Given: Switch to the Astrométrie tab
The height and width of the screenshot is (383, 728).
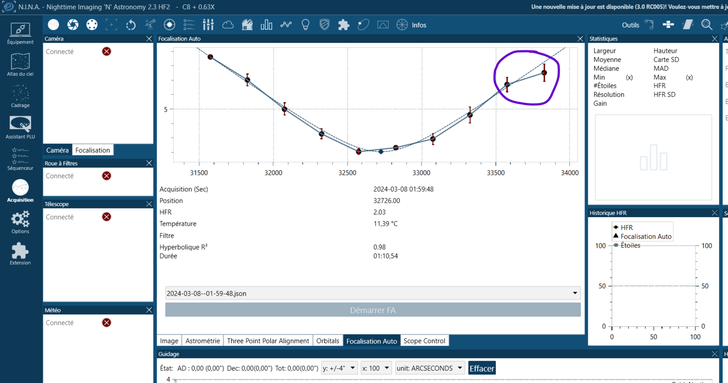Looking at the screenshot, I should pyautogui.click(x=203, y=341).
